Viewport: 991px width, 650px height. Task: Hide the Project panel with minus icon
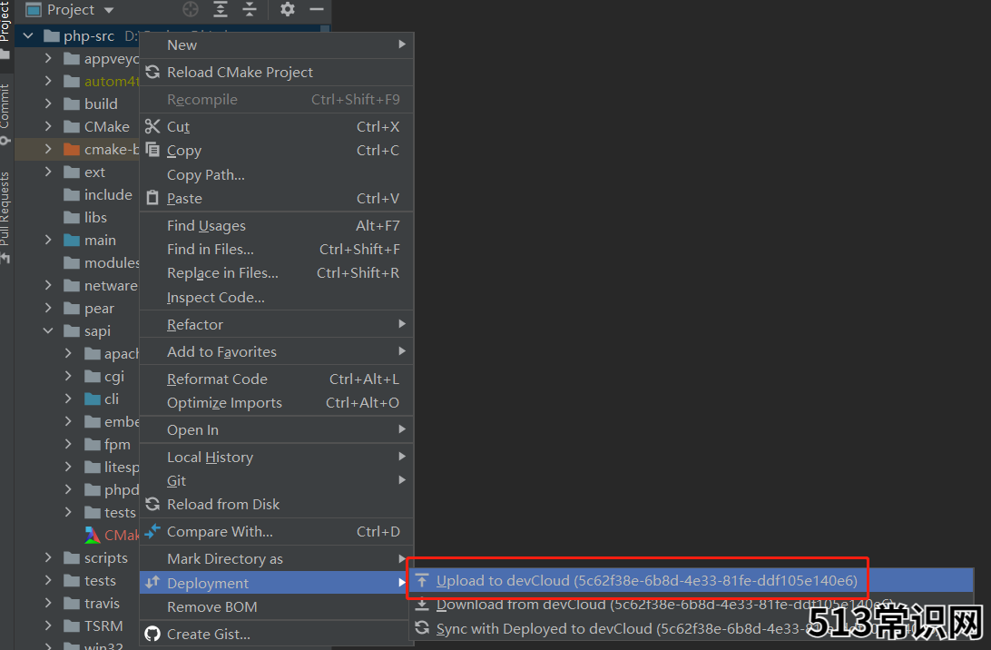[x=317, y=9]
